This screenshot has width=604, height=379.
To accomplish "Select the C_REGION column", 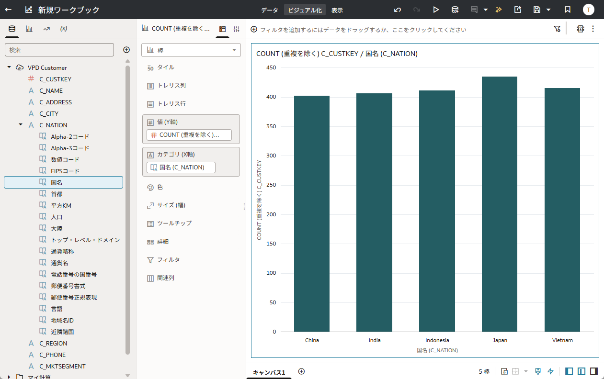I will [53, 343].
